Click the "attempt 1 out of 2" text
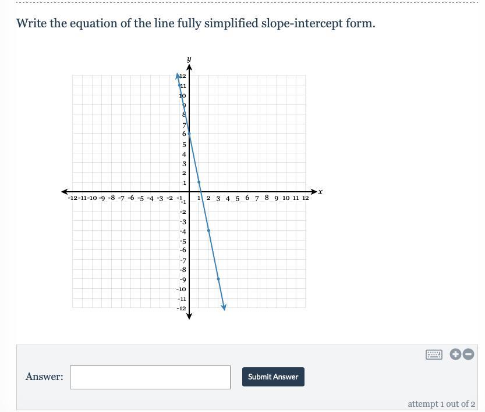The width and height of the screenshot is (485, 412). tap(441, 404)
